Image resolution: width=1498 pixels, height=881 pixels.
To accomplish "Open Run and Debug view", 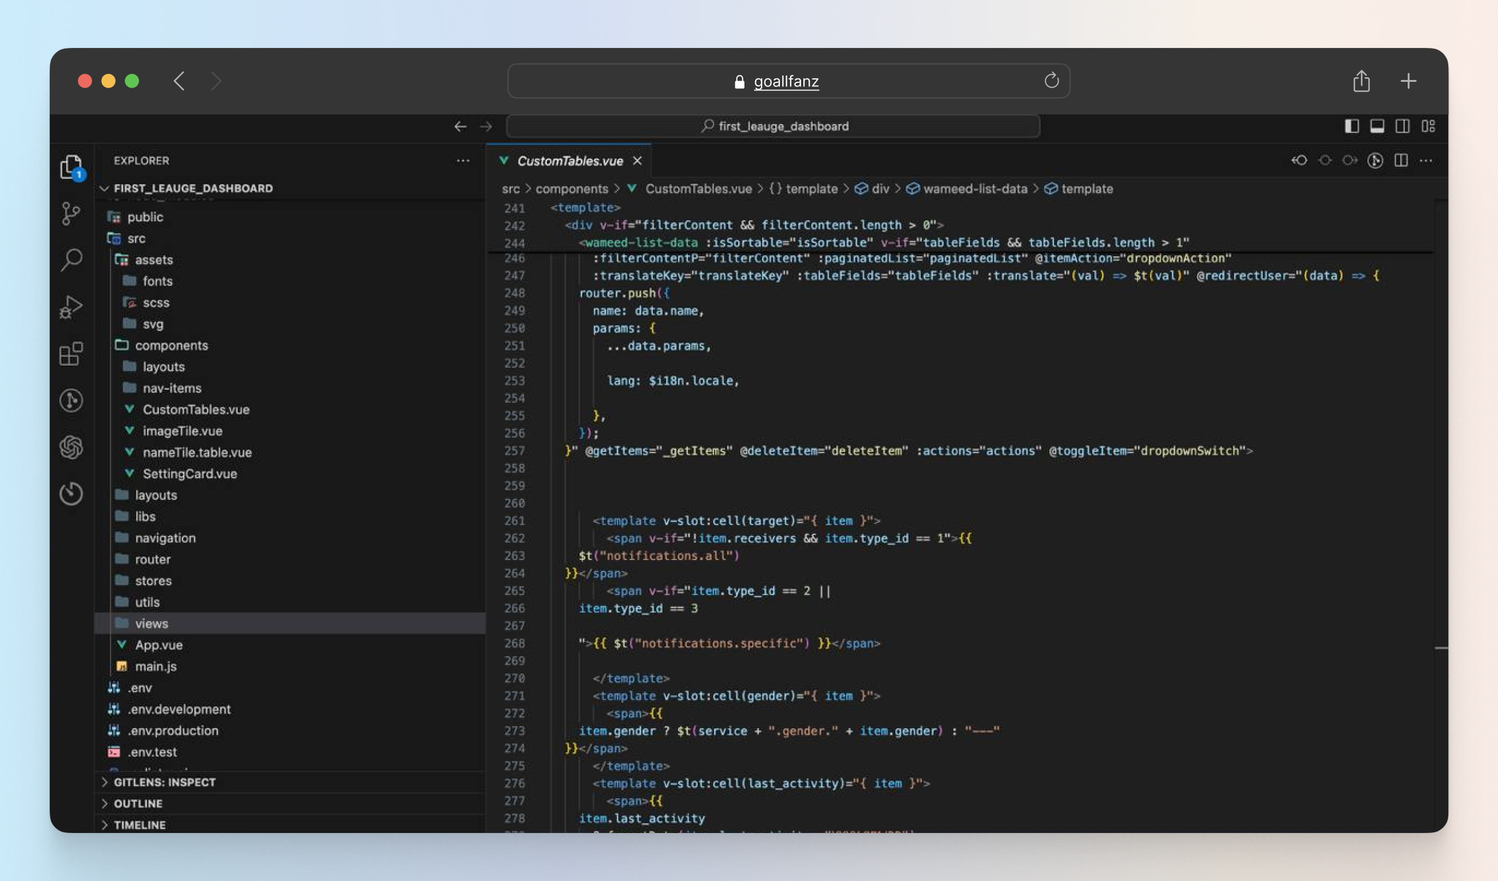I will (72, 307).
